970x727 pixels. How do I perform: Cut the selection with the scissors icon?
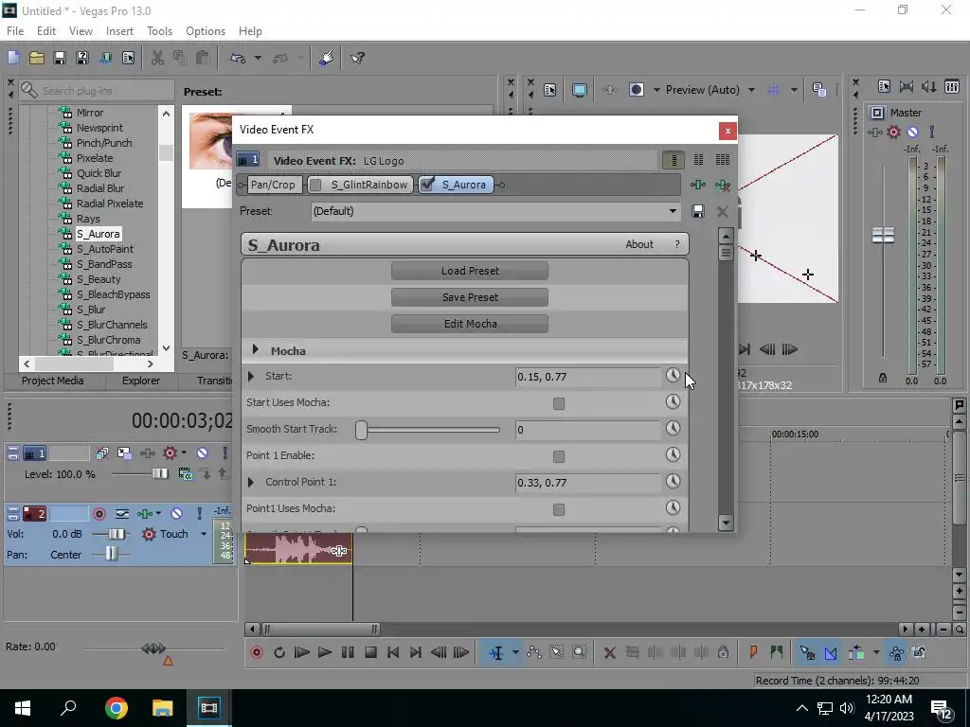[158, 58]
